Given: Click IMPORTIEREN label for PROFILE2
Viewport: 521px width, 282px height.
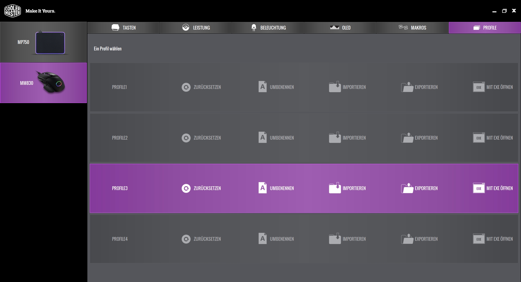Looking at the screenshot, I should (x=354, y=138).
